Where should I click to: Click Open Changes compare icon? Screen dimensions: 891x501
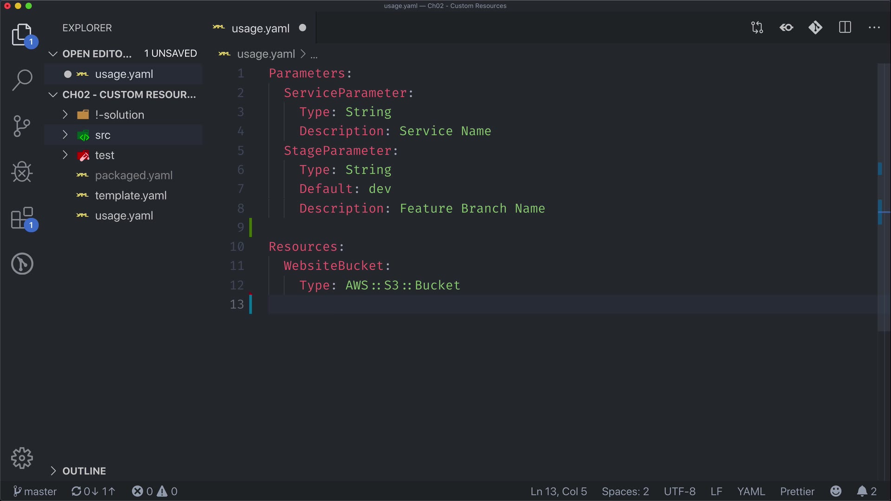(x=757, y=28)
